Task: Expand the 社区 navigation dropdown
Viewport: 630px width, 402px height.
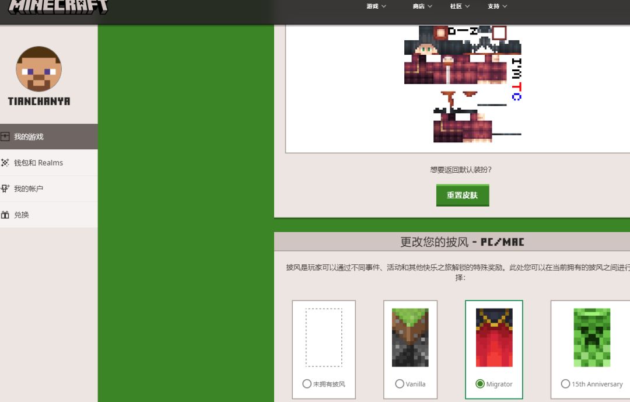Action: [460, 6]
